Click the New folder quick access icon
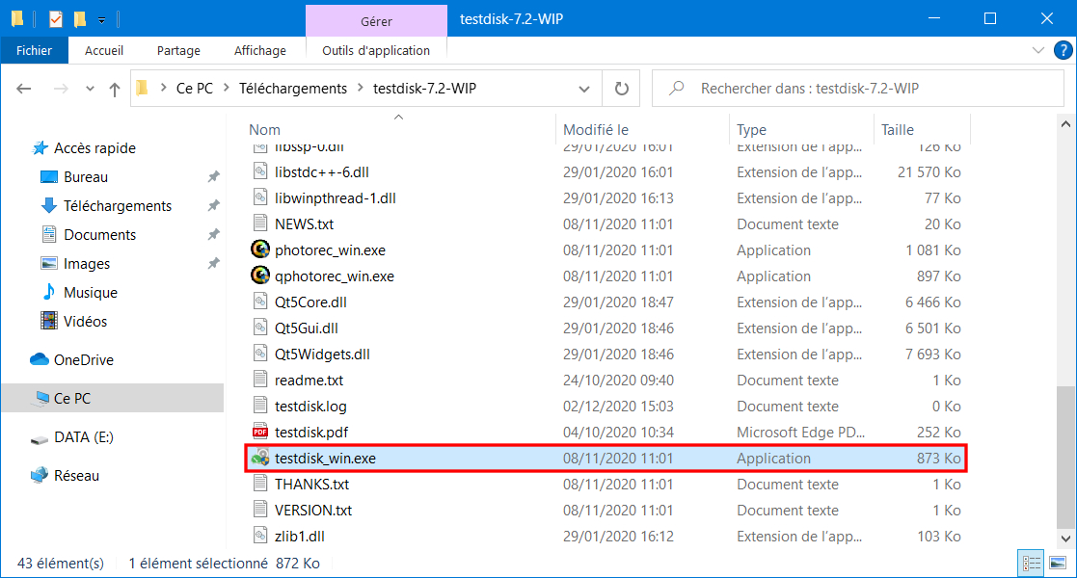 click(x=80, y=19)
